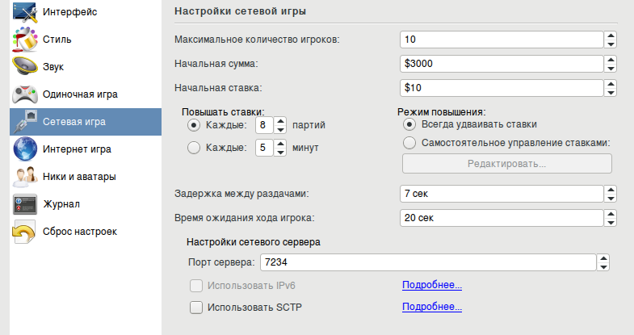
Task: Focus the Порт сервера field showing 7234
Action: tap(429, 262)
